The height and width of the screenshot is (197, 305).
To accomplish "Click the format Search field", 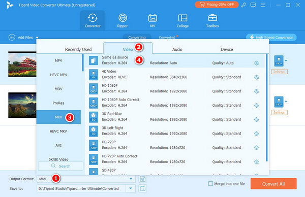I will 60,166.
